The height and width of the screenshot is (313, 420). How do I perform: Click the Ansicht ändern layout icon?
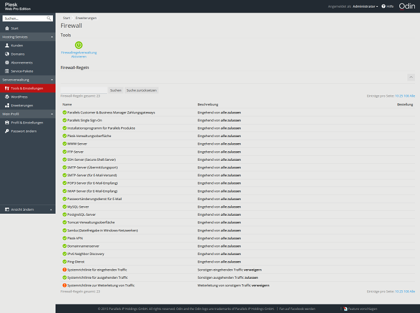7,210
